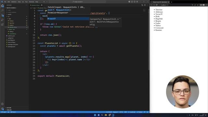
Task: Open a new browser tab with plus
Action: (172, 2)
